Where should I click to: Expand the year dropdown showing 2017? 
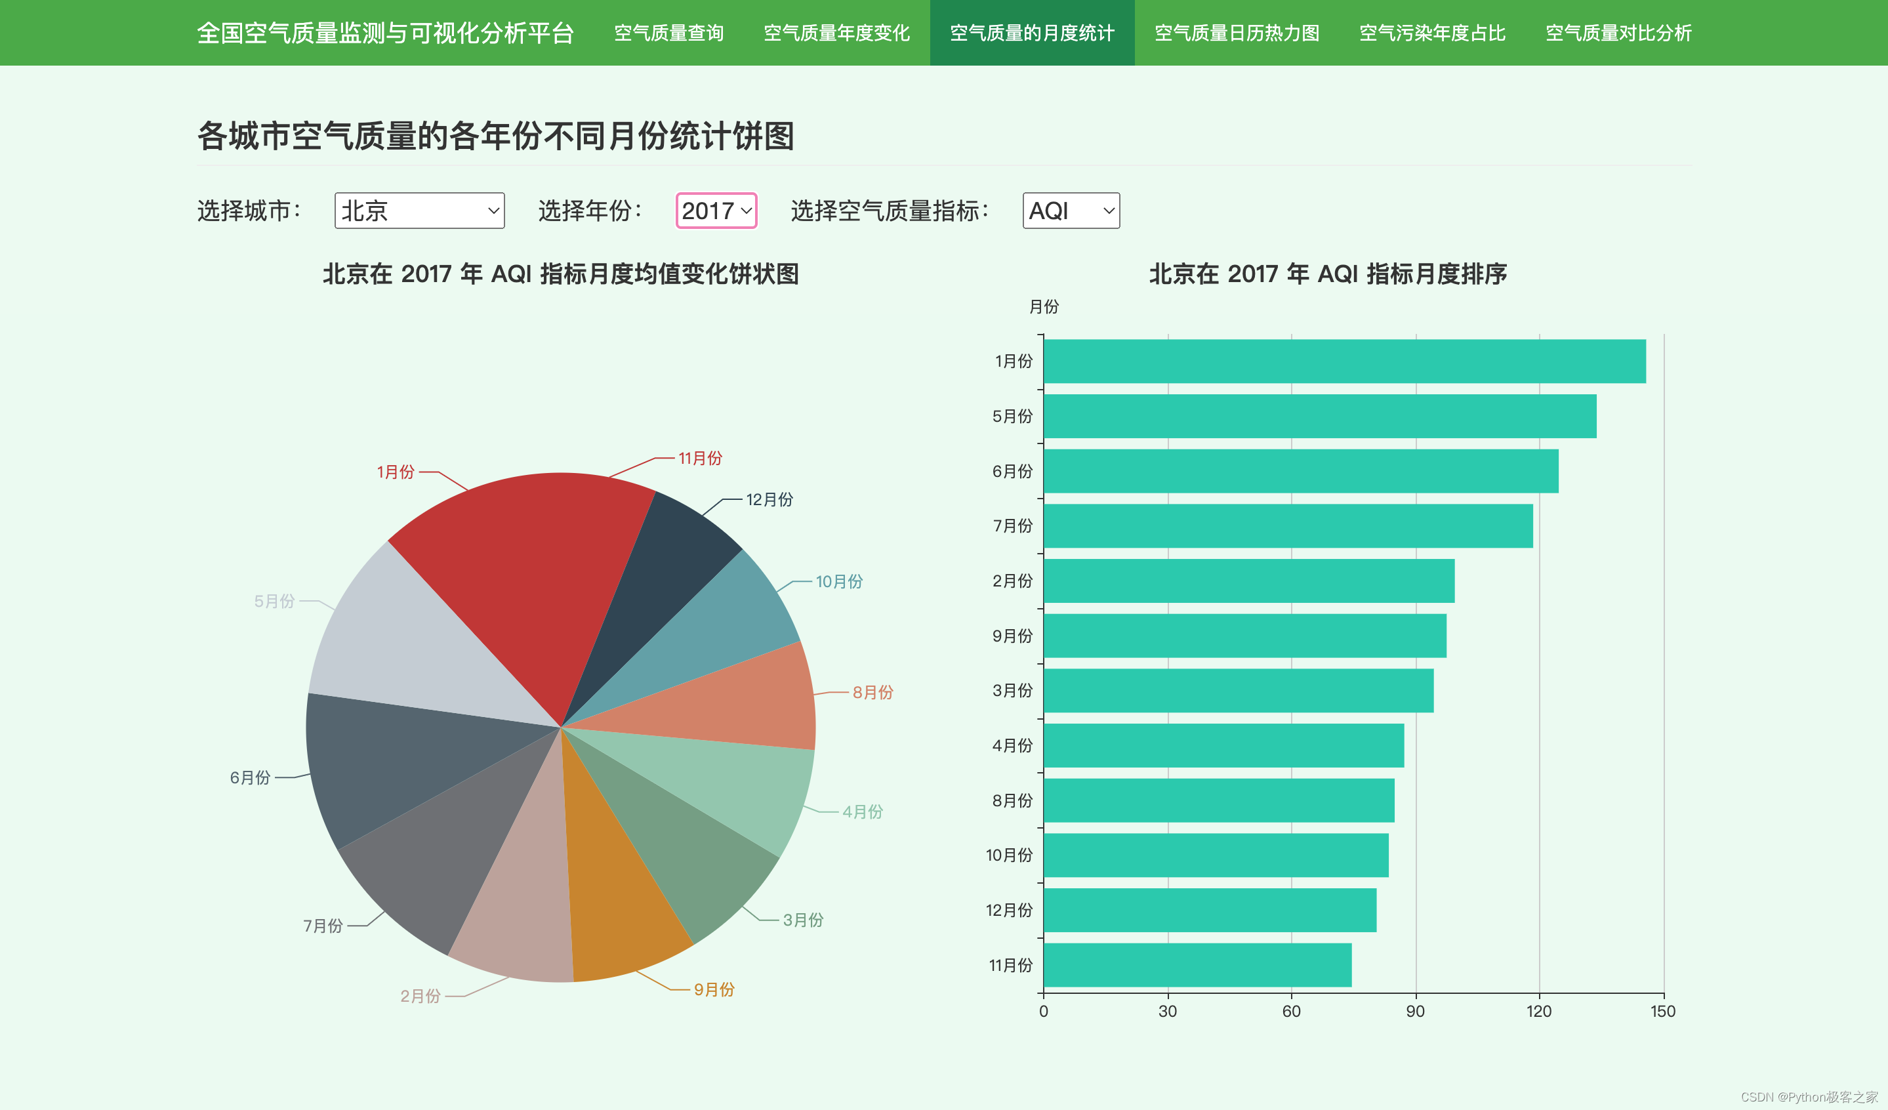tap(716, 211)
